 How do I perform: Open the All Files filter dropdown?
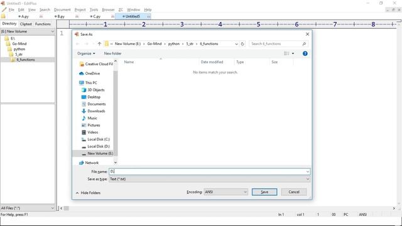53,208
